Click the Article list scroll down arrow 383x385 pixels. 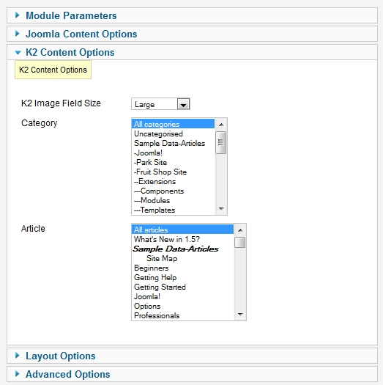click(240, 315)
